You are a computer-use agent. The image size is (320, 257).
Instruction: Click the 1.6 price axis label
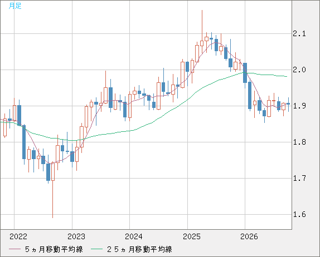click(299, 214)
